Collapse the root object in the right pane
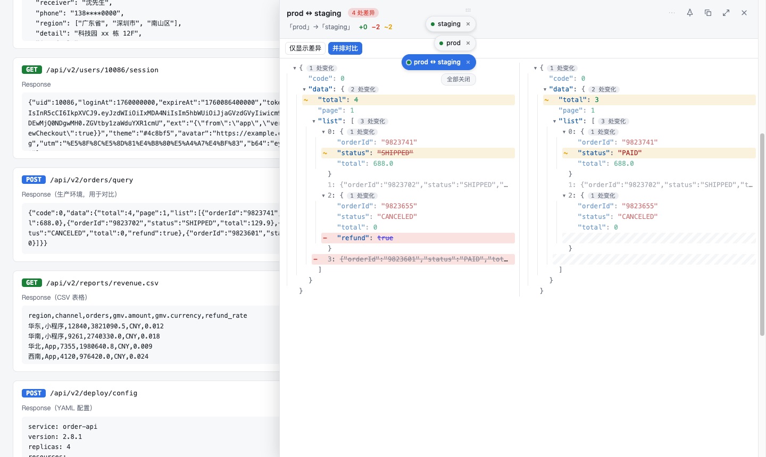 click(535, 68)
